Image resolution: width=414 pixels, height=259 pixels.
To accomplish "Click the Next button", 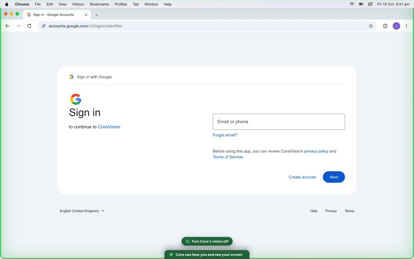I will [x=334, y=177].
